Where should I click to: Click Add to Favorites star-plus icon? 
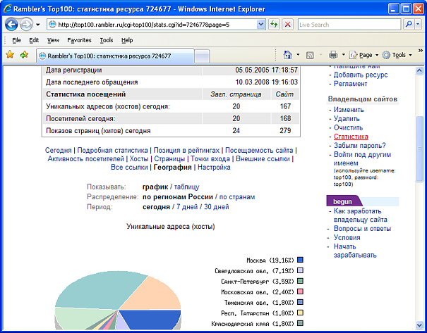point(24,55)
